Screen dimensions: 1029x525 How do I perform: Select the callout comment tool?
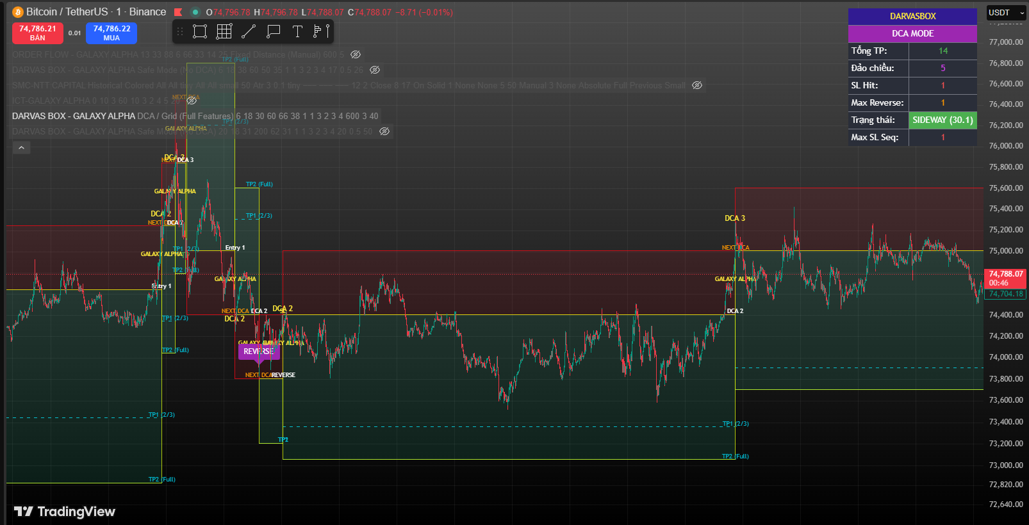click(274, 31)
